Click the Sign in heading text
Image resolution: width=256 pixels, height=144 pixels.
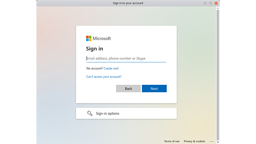pyautogui.click(x=95, y=49)
